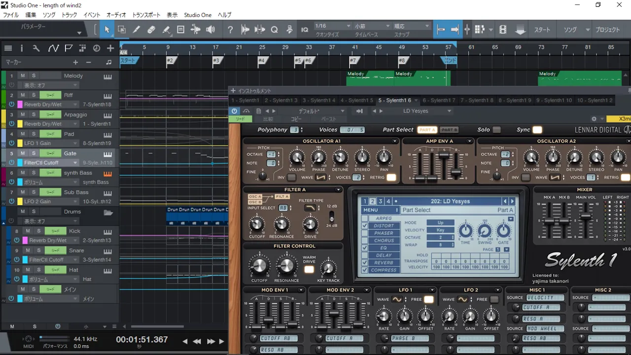The image size is (631, 355).
Task: Click the IQ input quantize button
Action: point(305,30)
